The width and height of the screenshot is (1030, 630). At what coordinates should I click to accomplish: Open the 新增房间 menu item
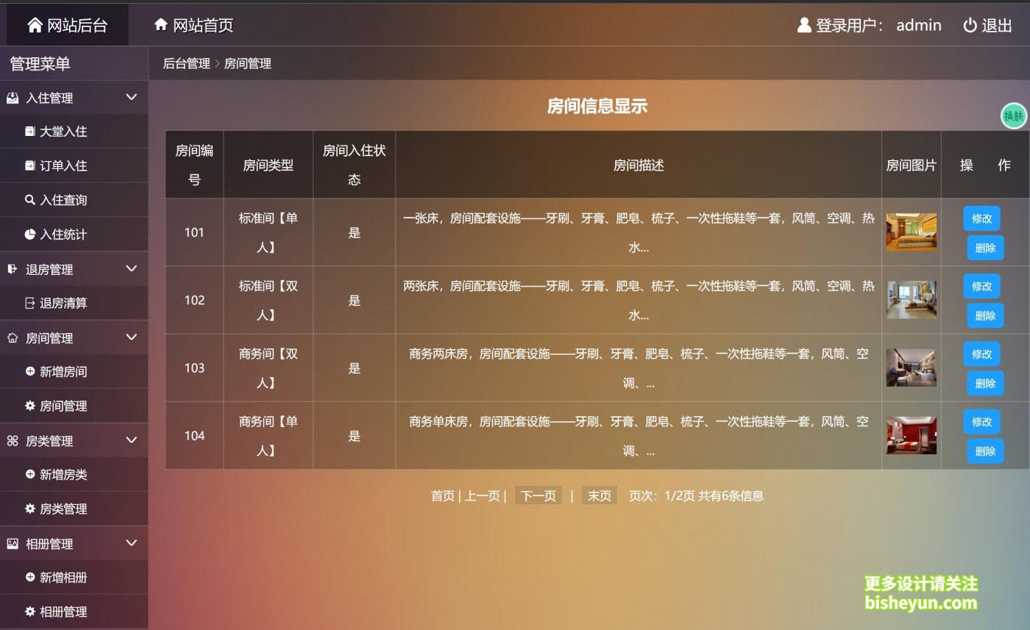[x=74, y=371]
